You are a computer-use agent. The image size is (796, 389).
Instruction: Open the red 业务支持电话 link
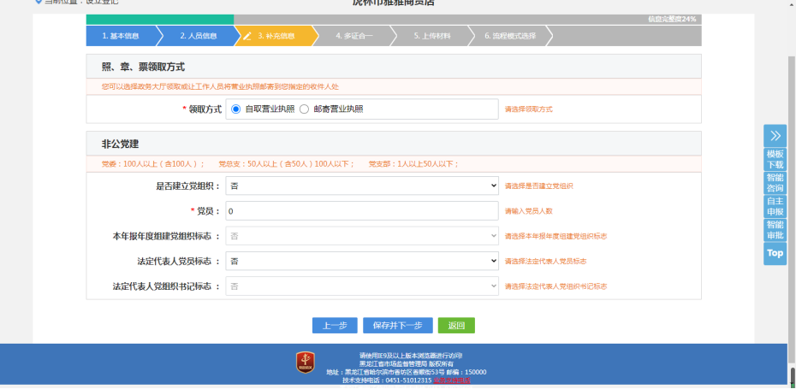coord(451,380)
